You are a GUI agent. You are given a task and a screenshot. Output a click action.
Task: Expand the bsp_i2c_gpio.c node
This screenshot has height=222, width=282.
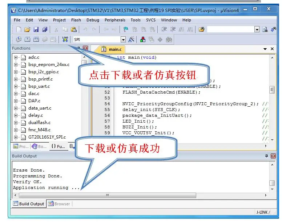point(16,72)
